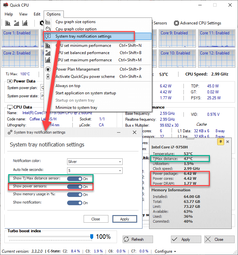This screenshot has height=255, width=238.
Task: Close the notification settings dialog with X
Action: pyautogui.click(x=135, y=132)
